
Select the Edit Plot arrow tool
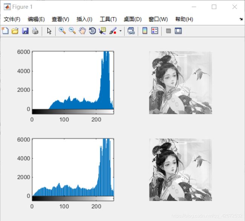[x=49, y=31]
